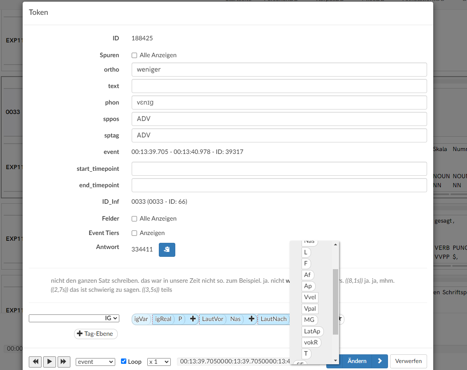
Task: Select F in the tag popup list
Action: (306, 264)
